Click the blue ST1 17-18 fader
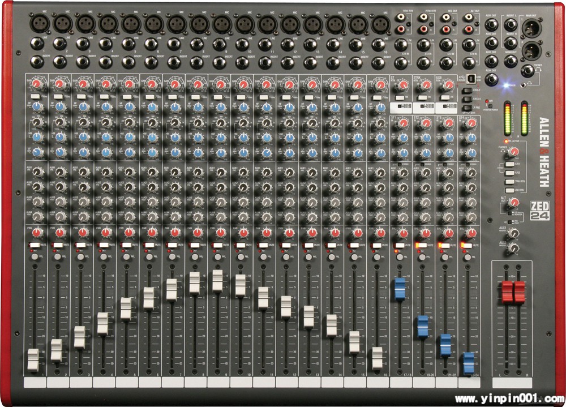Image resolution: width=566 pixels, height=407 pixels. pyautogui.click(x=401, y=288)
